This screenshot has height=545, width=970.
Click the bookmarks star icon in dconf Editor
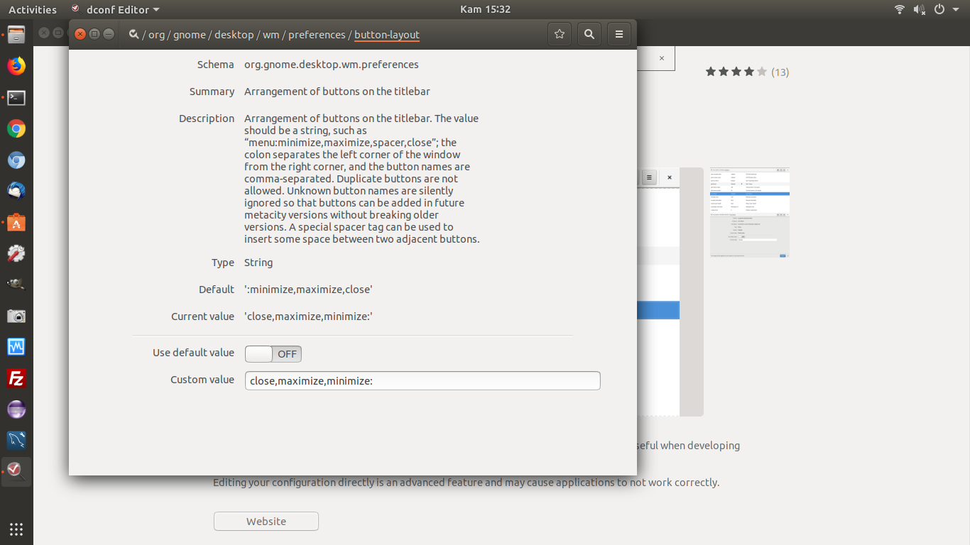[560, 34]
